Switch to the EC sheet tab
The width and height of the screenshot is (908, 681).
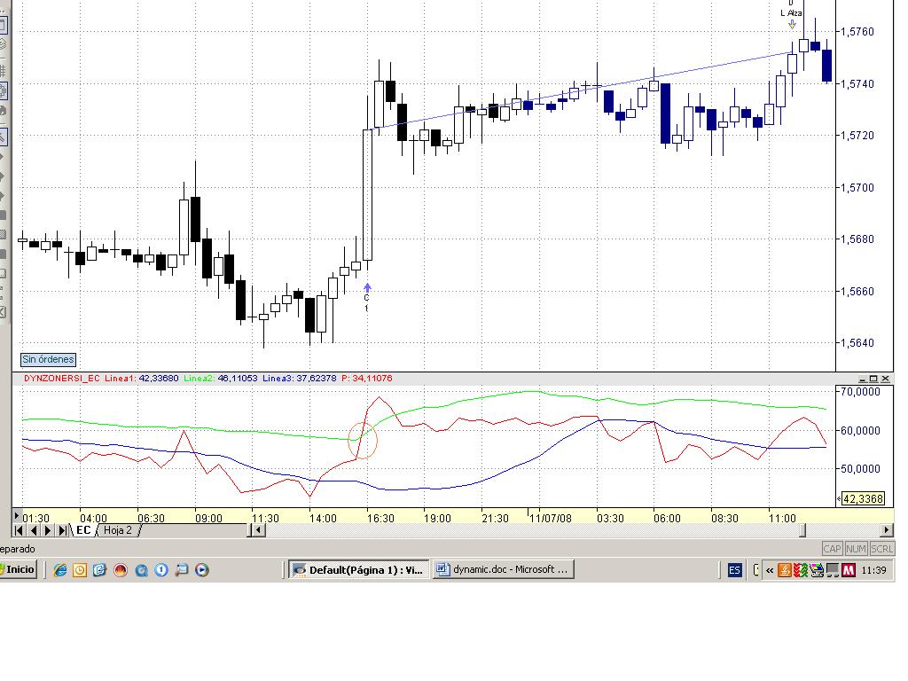82,530
